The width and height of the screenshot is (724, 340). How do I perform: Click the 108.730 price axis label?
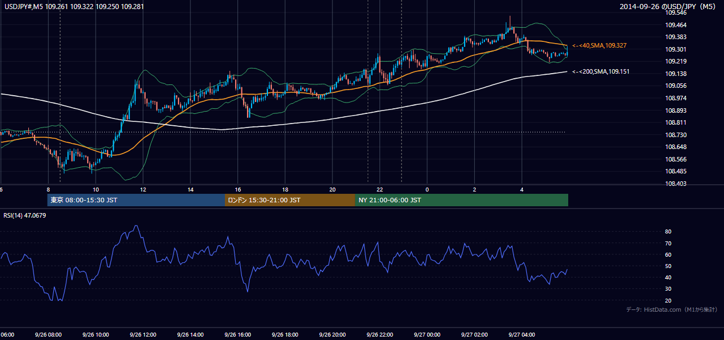676,135
